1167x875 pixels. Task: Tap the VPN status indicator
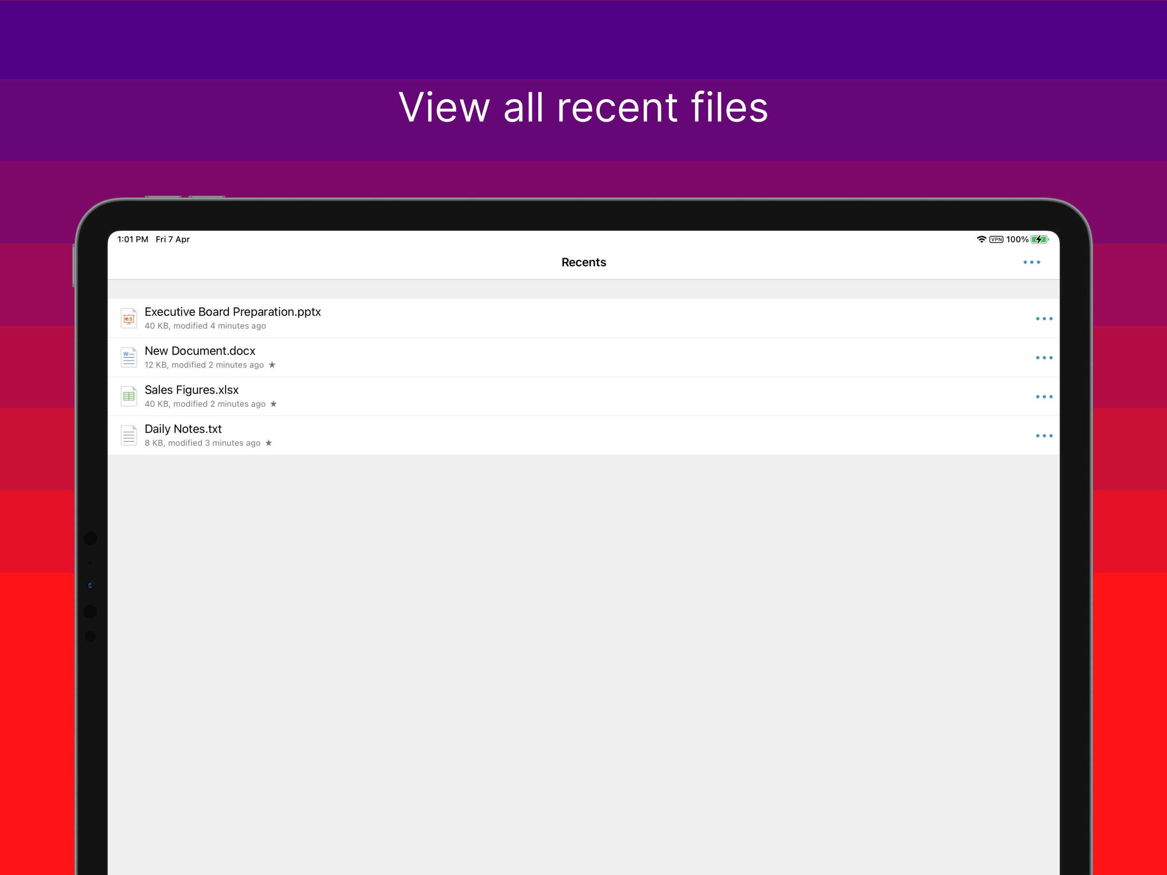click(996, 239)
